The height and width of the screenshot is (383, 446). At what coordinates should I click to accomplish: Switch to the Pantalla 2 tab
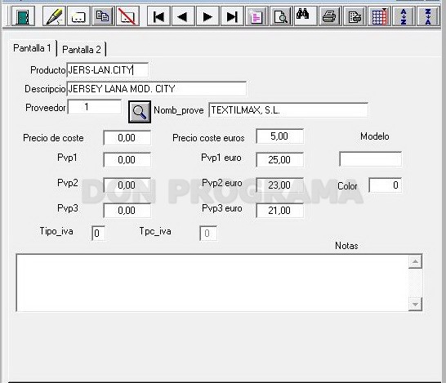[82, 50]
